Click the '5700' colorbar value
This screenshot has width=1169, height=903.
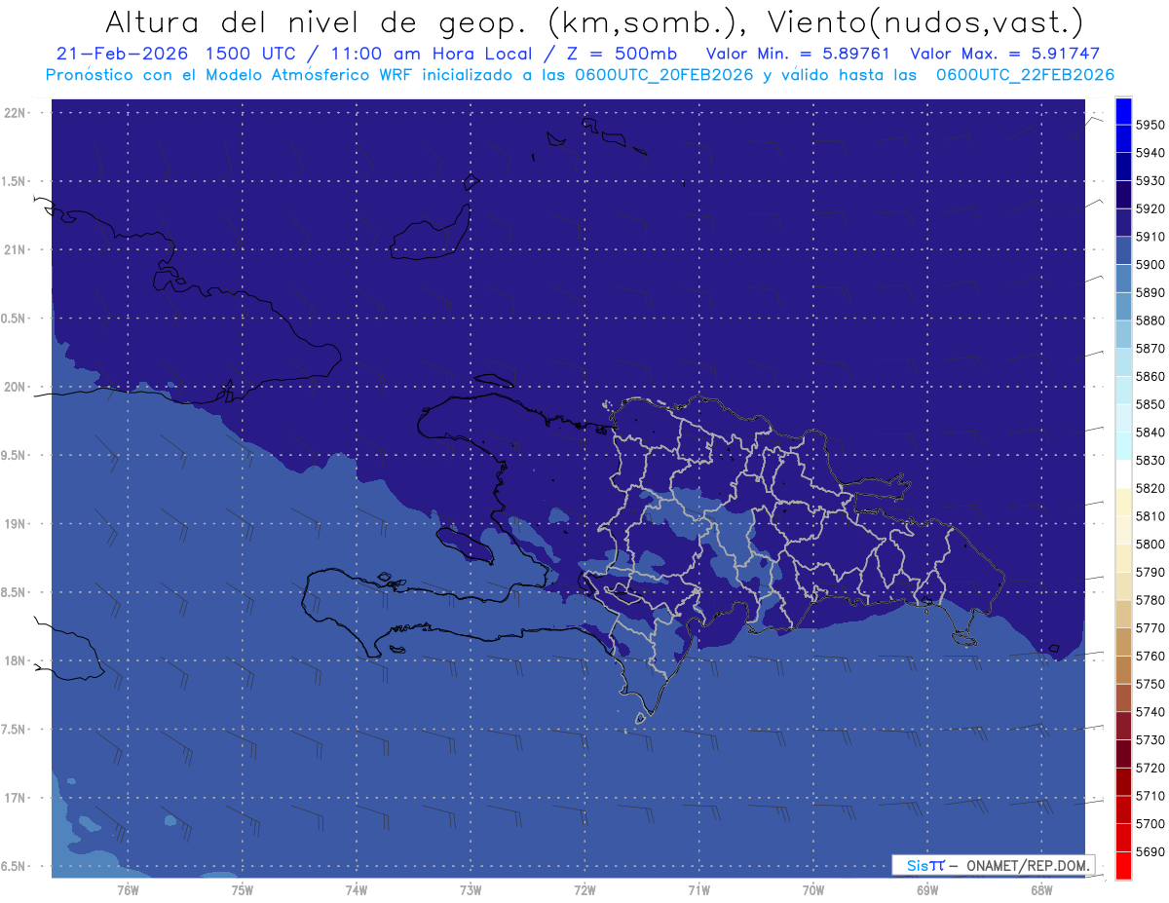pyautogui.click(x=1150, y=823)
